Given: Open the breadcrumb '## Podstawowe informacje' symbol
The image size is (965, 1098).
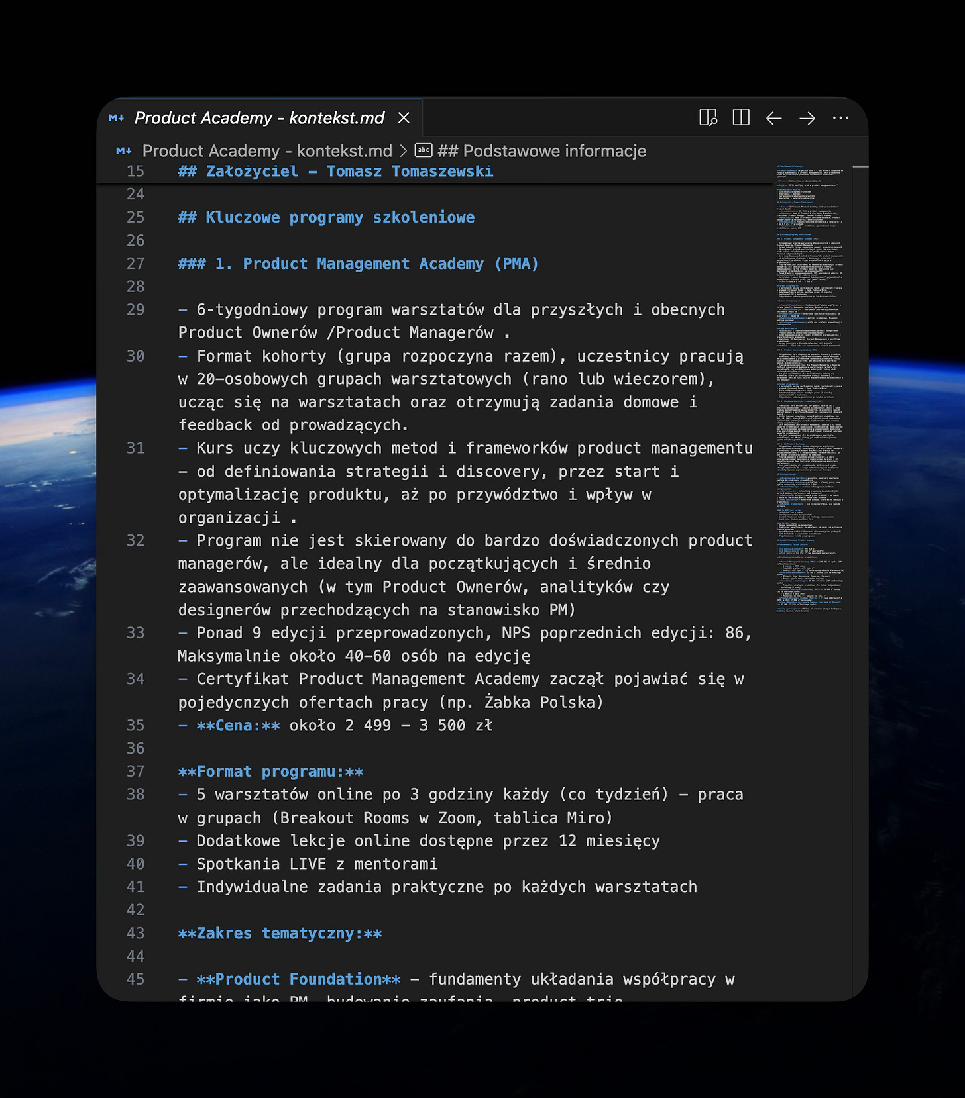Looking at the screenshot, I should pyautogui.click(x=541, y=151).
